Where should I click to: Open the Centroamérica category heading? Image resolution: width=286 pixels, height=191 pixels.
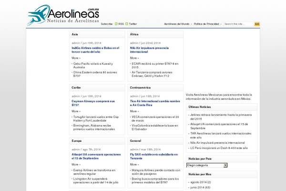(x=140, y=87)
